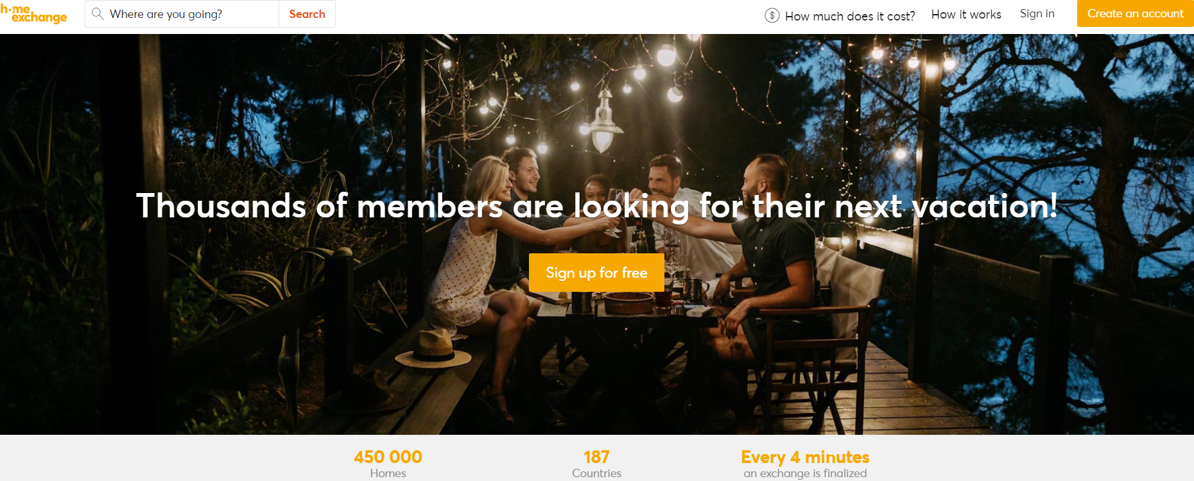Click 'an exchange is finalized' caption

[805, 473]
